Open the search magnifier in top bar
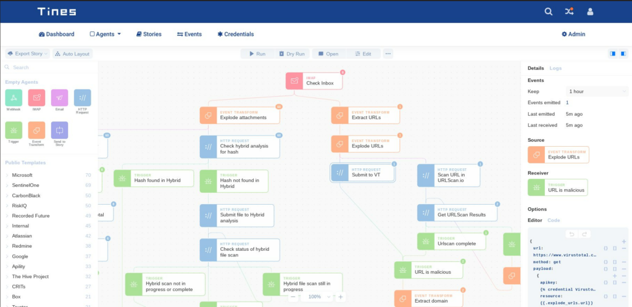 pos(549,12)
